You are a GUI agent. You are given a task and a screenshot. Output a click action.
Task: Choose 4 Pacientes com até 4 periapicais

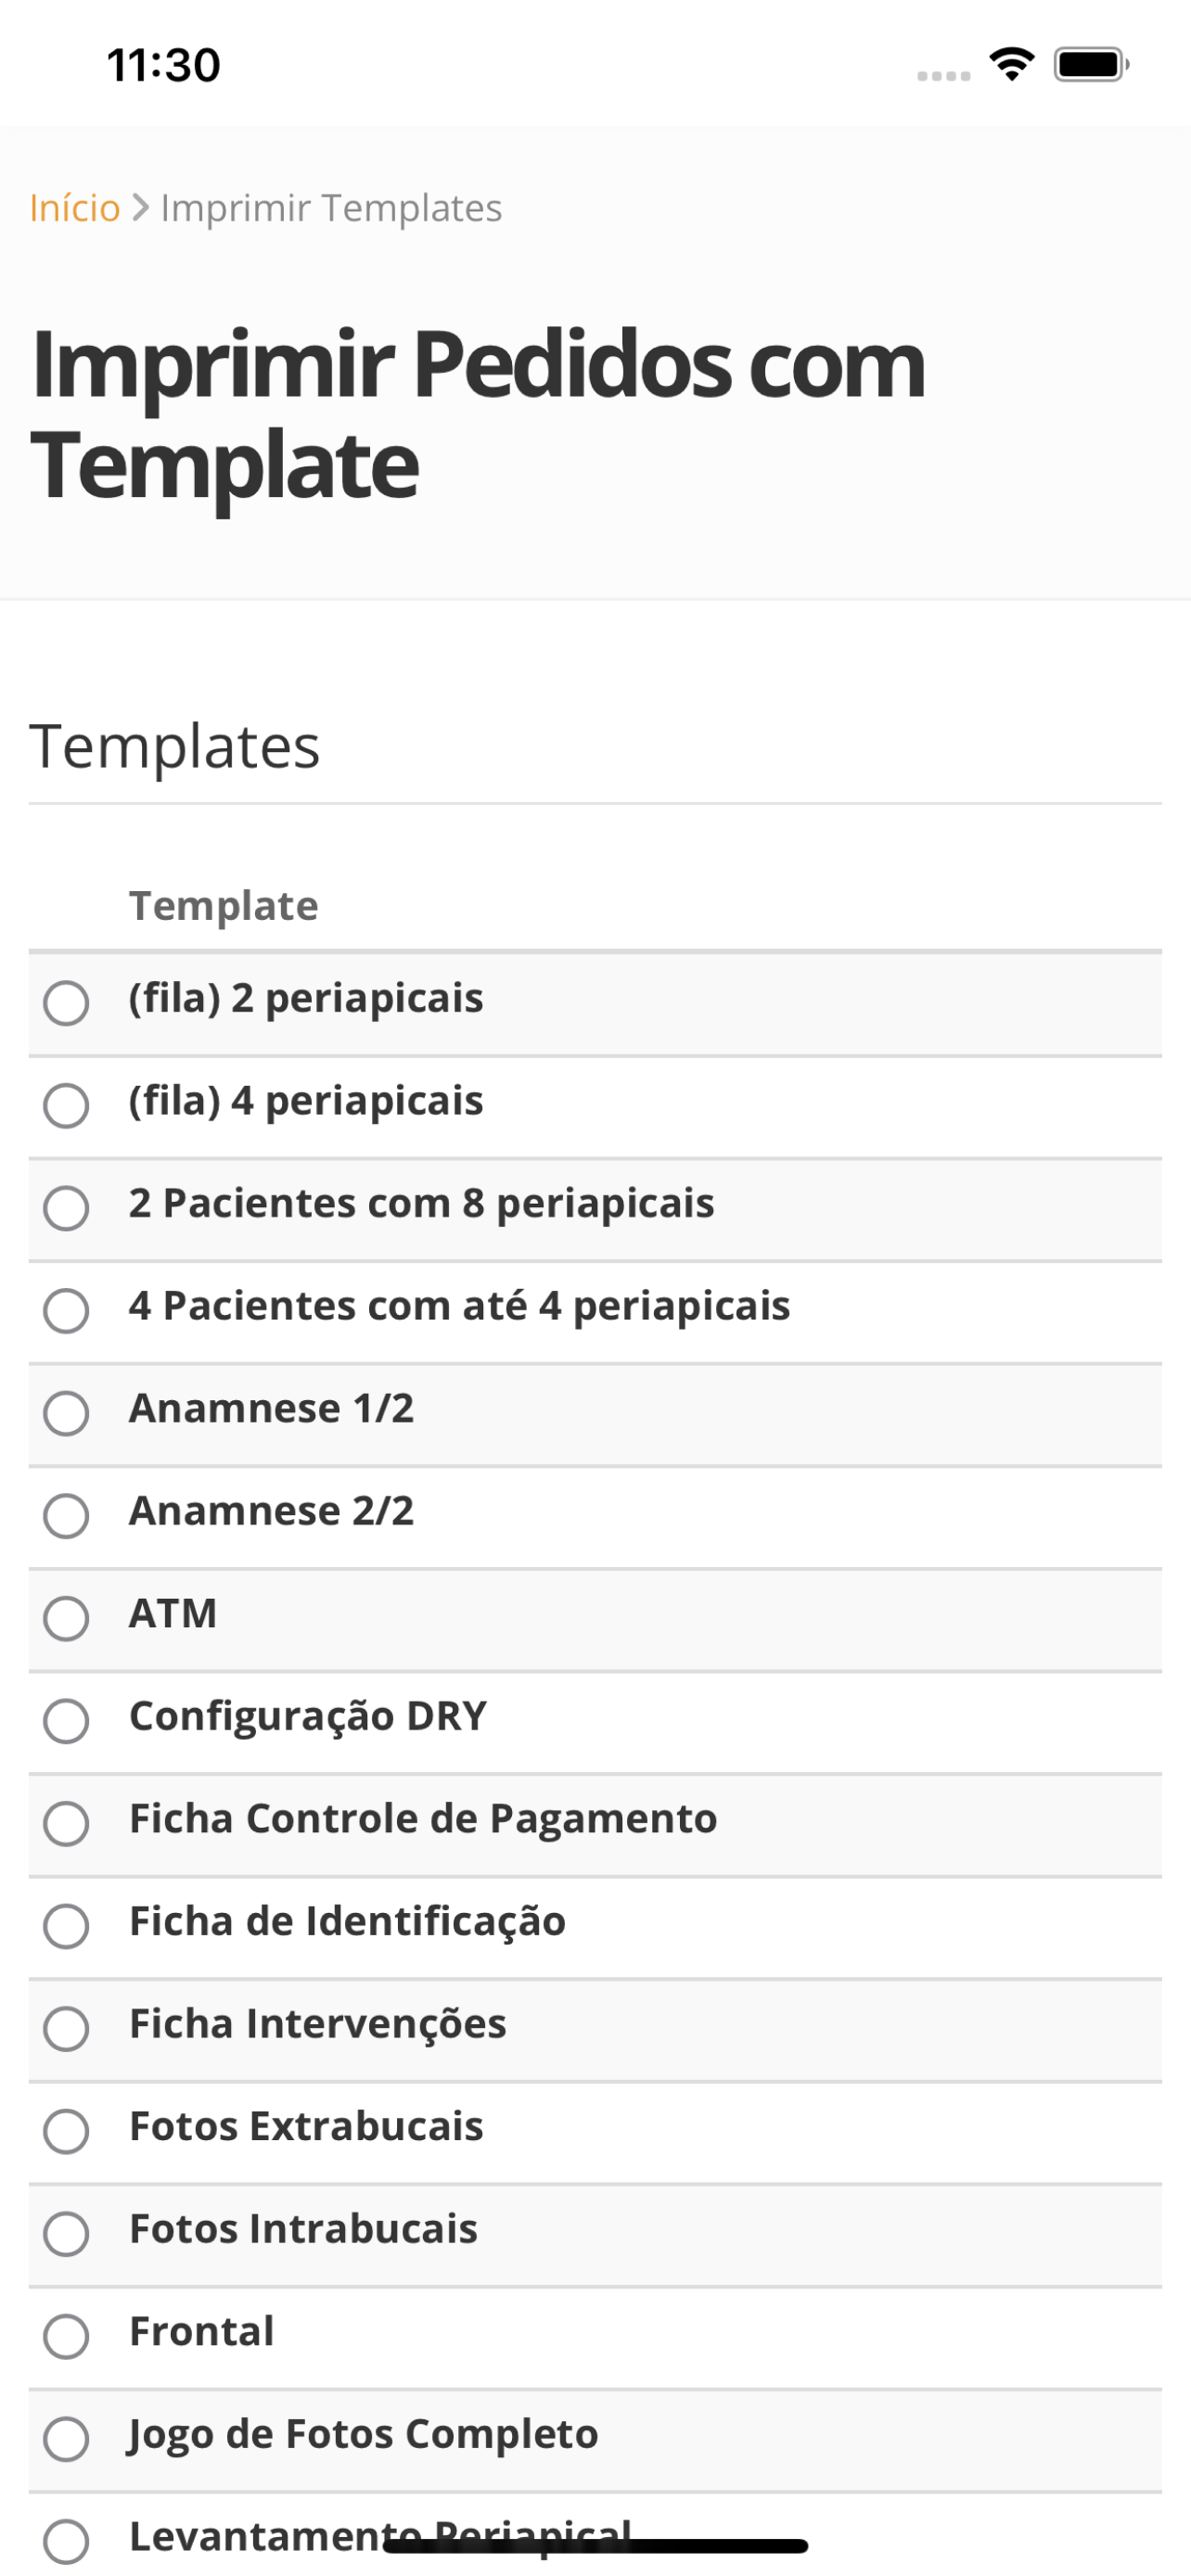point(66,1310)
